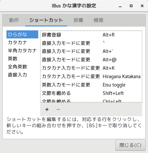Maximize the IBus settings window
148x153 pixels.
click(131, 6)
